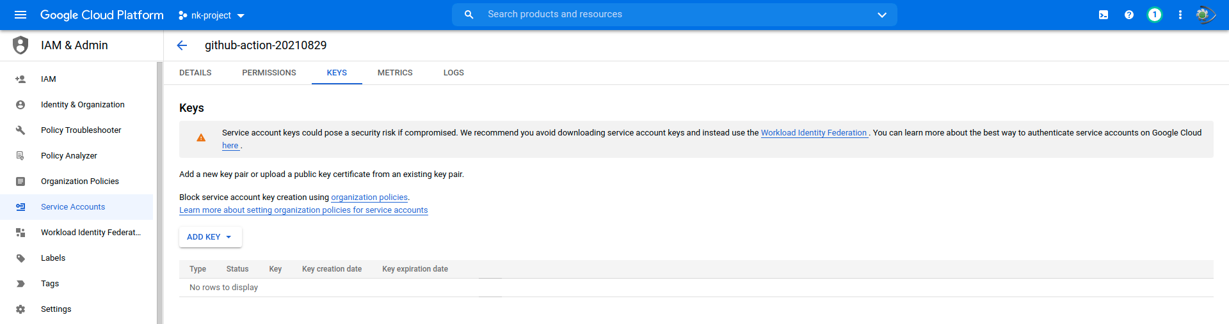Open the organization policies link
This screenshot has width=1229, height=324.
pos(369,197)
